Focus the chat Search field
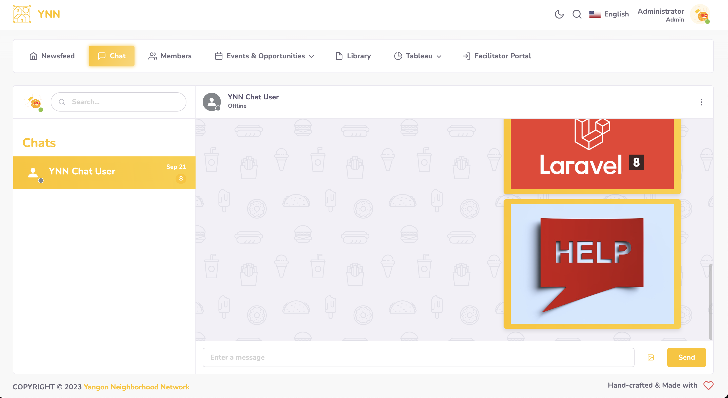This screenshot has height=398, width=728. point(119,102)
